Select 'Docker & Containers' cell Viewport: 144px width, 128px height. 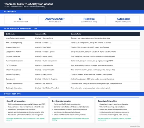13,56
